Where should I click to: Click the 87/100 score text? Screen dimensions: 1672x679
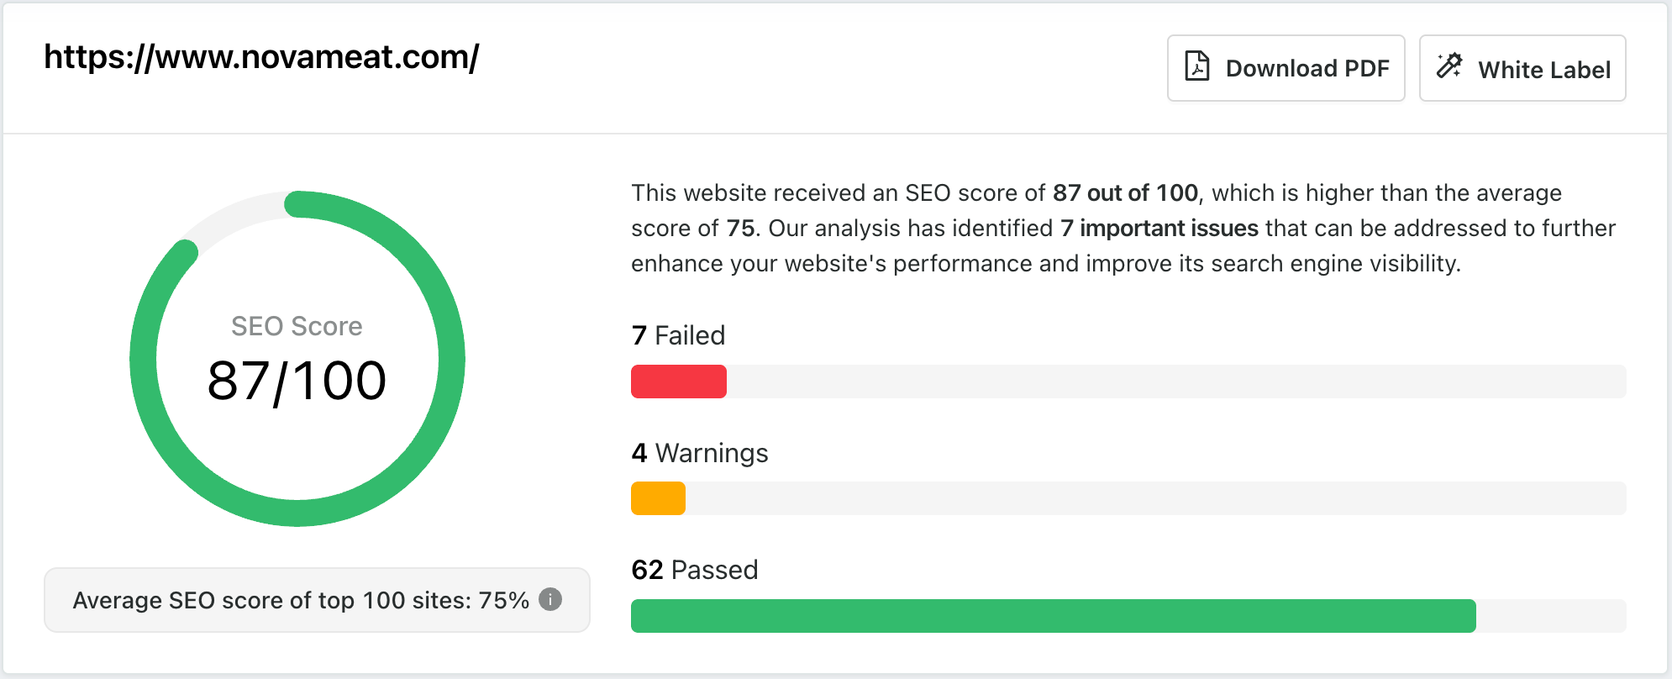coord(297,381)
